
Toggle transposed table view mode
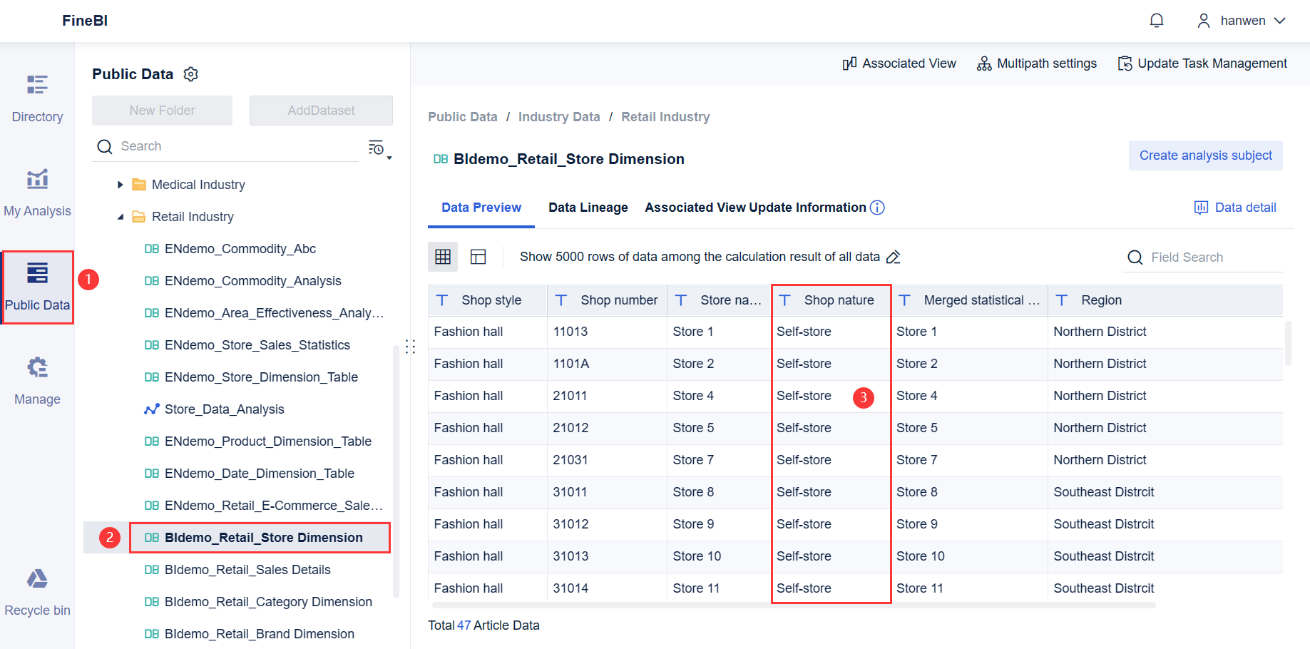click(478, 256)
